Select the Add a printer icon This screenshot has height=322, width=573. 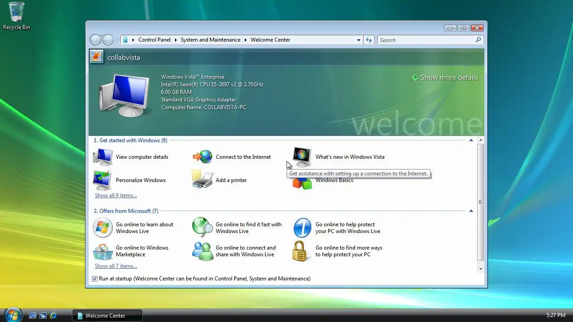click(202, 179)
